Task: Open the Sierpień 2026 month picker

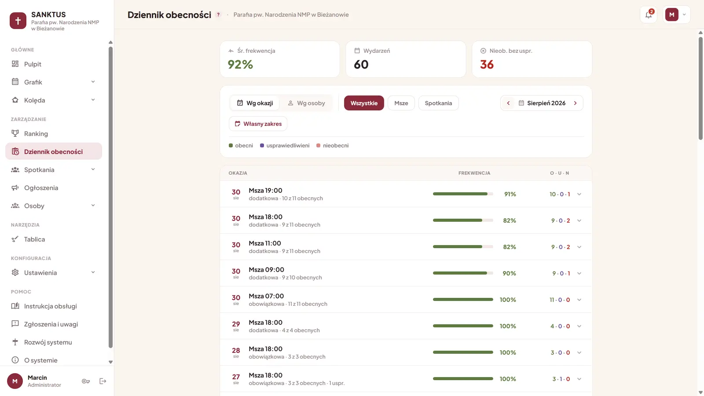Action: pyautogui.click(x=542, y=103)
